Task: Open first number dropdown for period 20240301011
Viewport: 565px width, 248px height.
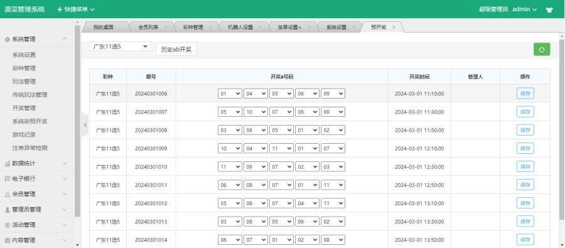Action: [x=230, y=185]
